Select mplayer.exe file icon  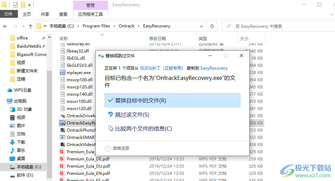pos(62,73)
